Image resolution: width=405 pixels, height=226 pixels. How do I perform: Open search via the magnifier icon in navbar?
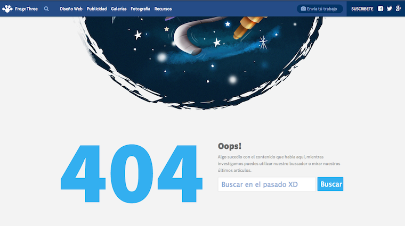(46, 9)
